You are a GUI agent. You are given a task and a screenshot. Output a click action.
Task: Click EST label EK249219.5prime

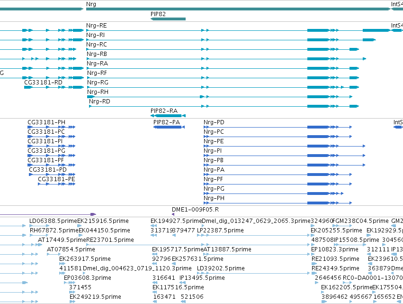coord(95,297)
